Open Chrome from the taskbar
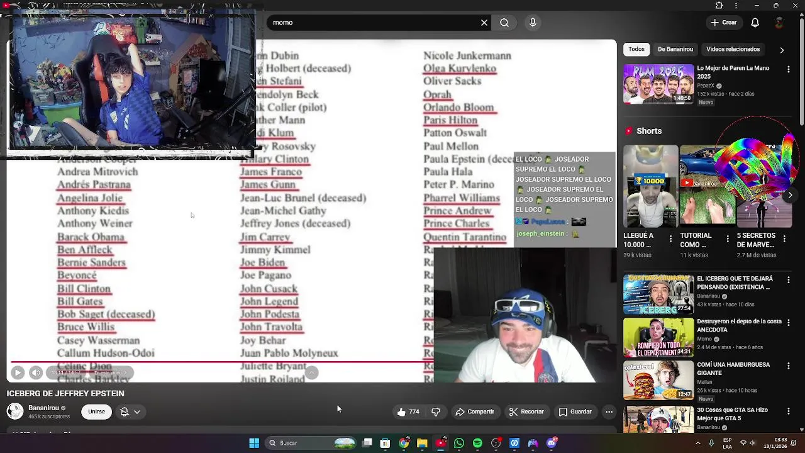This screenshot has height=453, width=805. click(x=404, y=443)
